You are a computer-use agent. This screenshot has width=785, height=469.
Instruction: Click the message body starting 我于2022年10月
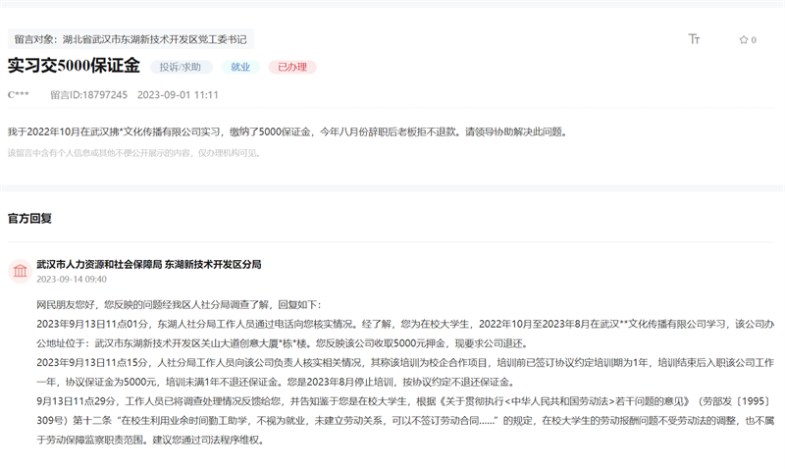(x=288, y=132)
